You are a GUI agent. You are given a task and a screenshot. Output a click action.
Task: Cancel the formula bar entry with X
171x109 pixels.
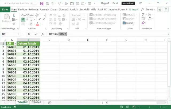point(29,34)
